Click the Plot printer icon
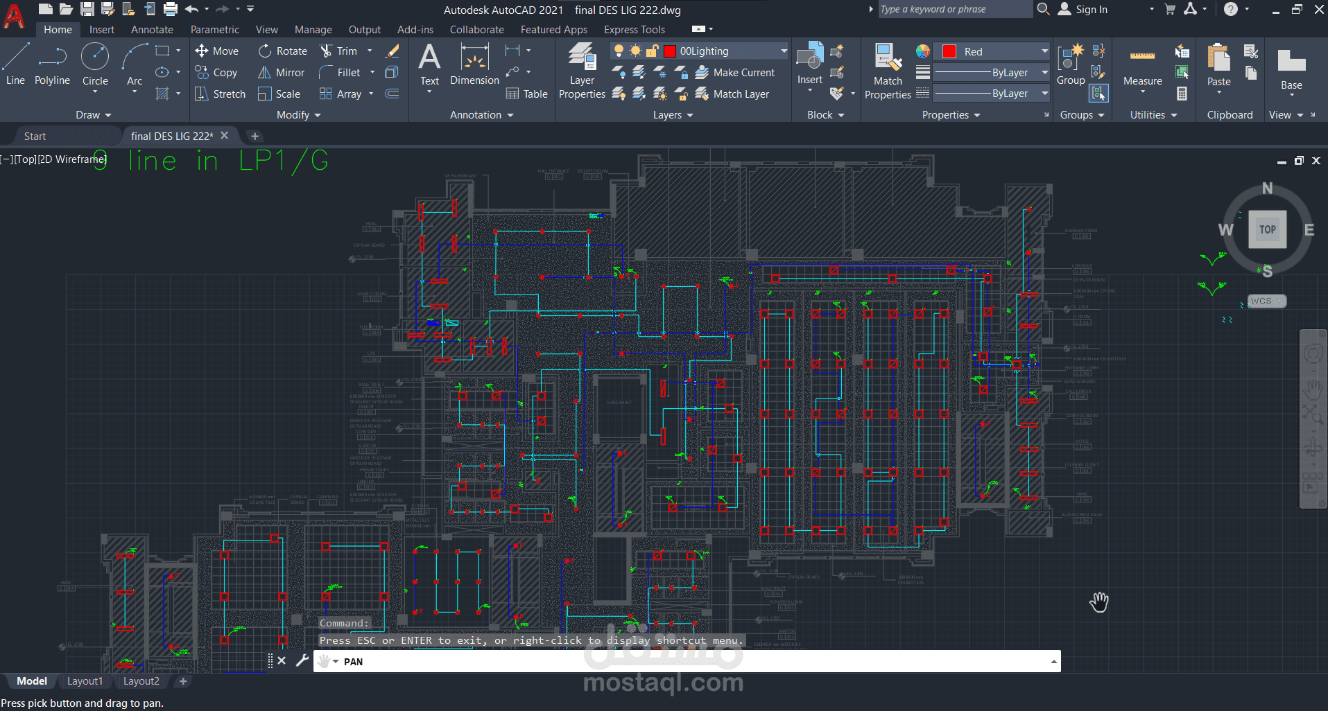Screen dimensions: 1328x711 click(170, 9)
